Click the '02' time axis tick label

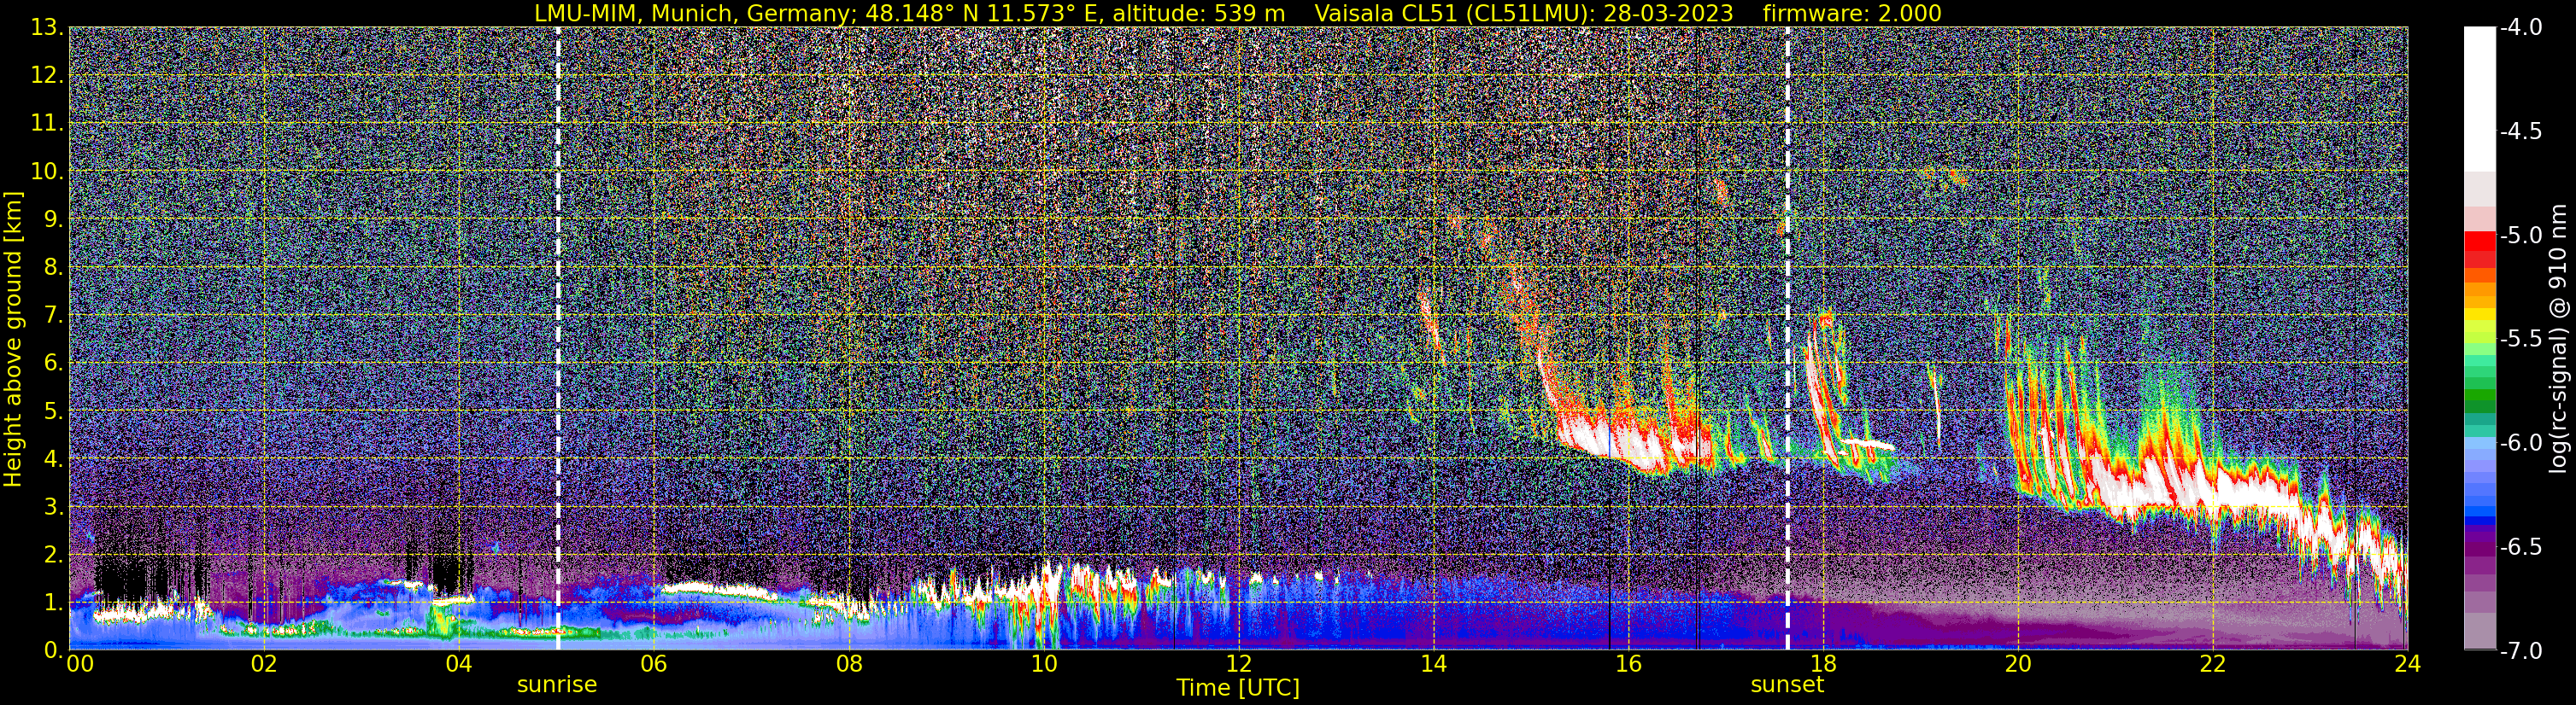pyautogui.click(x=263, y=665)
